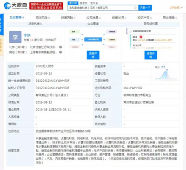The image size is (186, 170).
Task: Select the 2000万人民币 registered capital value
Action: 45,66
